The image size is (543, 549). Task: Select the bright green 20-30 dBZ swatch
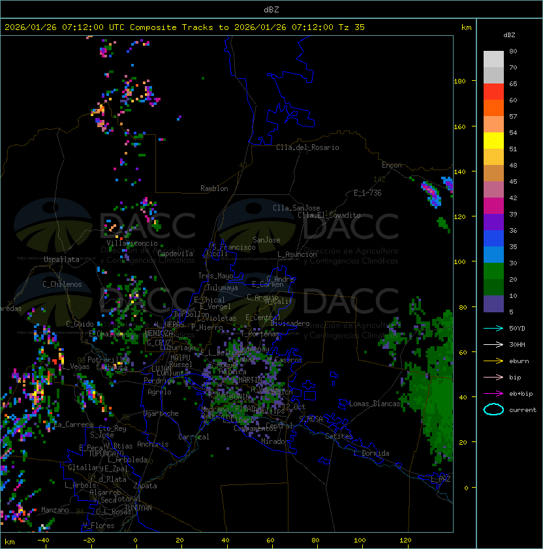[493, 271]
